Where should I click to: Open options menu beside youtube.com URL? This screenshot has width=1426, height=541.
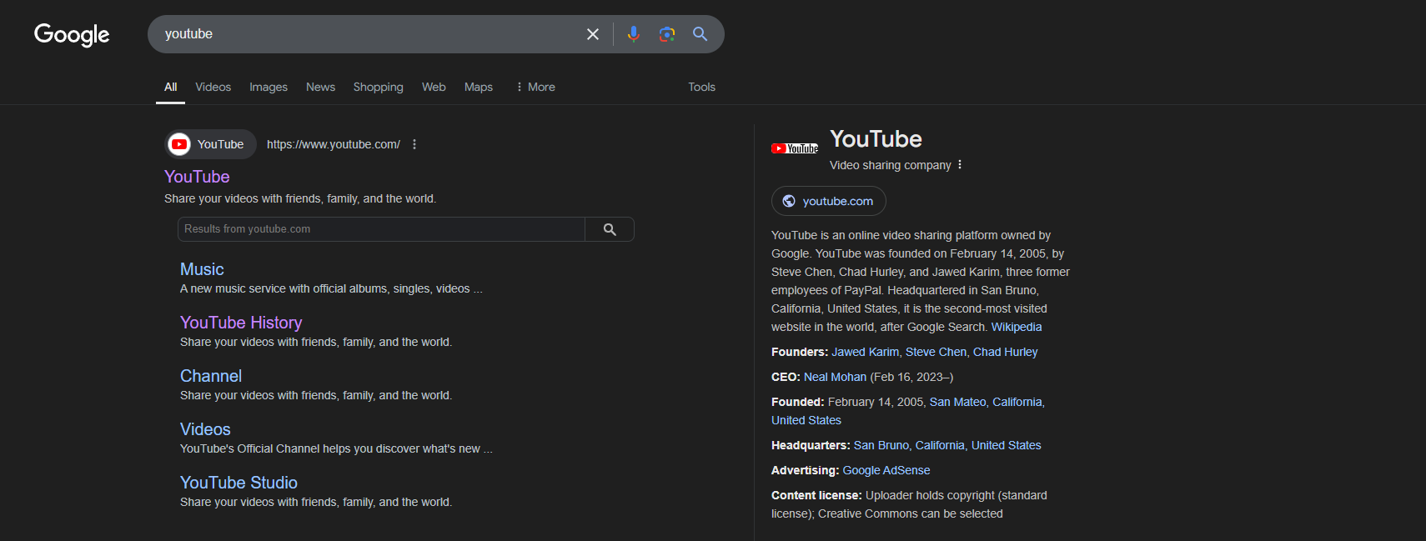(414, 144)
